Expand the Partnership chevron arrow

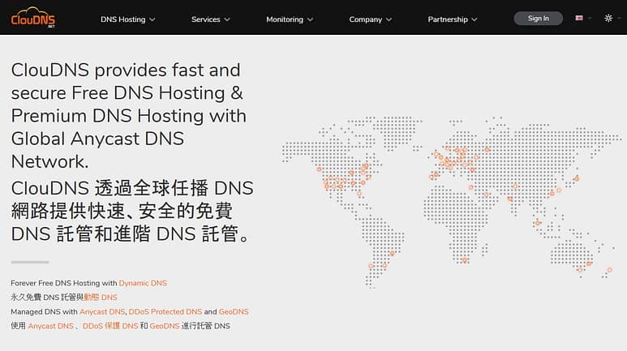click(x=475, y=19)
